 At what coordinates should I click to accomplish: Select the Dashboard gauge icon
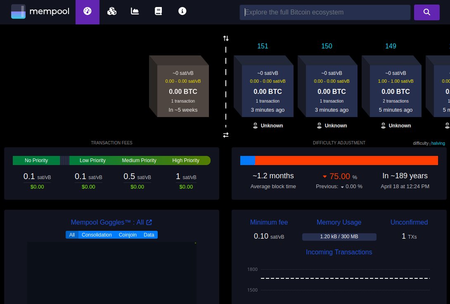pyautogui.click(x=88, y=12)
